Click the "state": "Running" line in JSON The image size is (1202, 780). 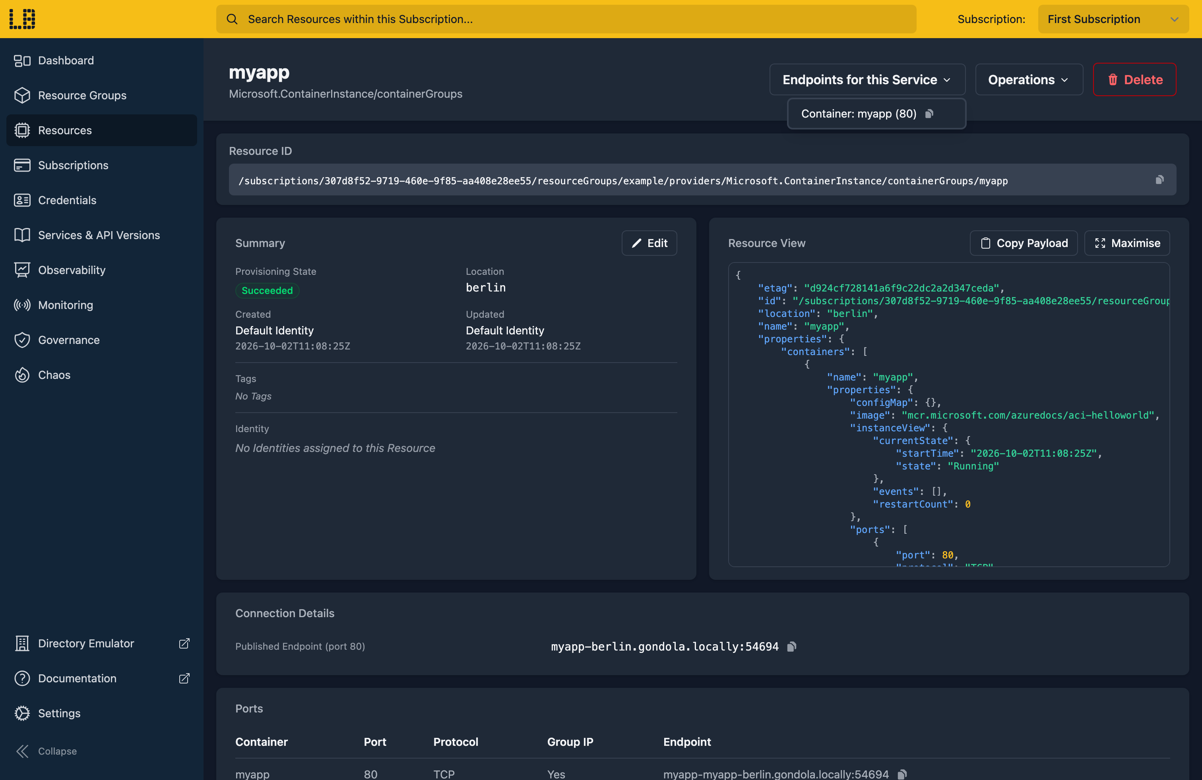click(x=947, y=466)
